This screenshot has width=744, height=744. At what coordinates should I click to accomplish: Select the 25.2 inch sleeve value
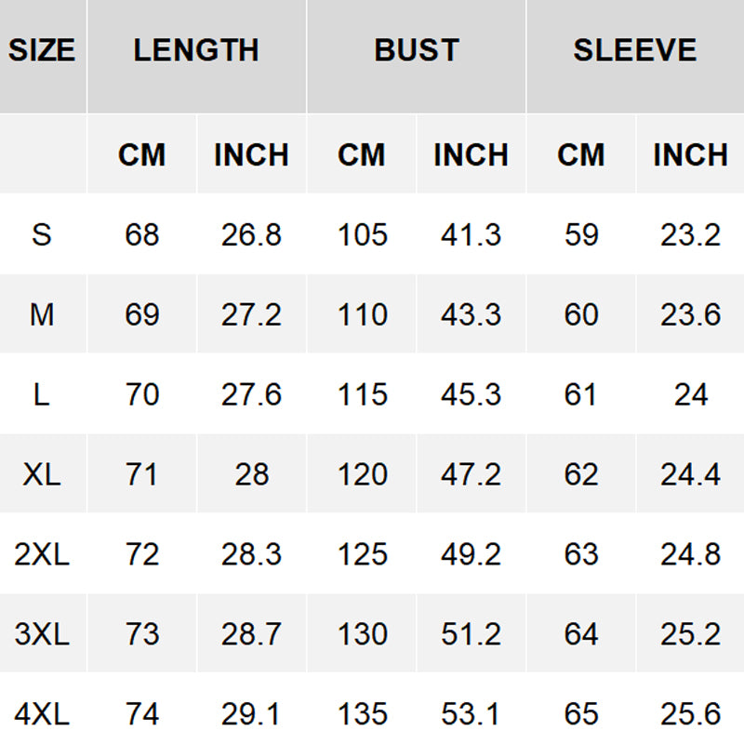[x=690, y=635]
